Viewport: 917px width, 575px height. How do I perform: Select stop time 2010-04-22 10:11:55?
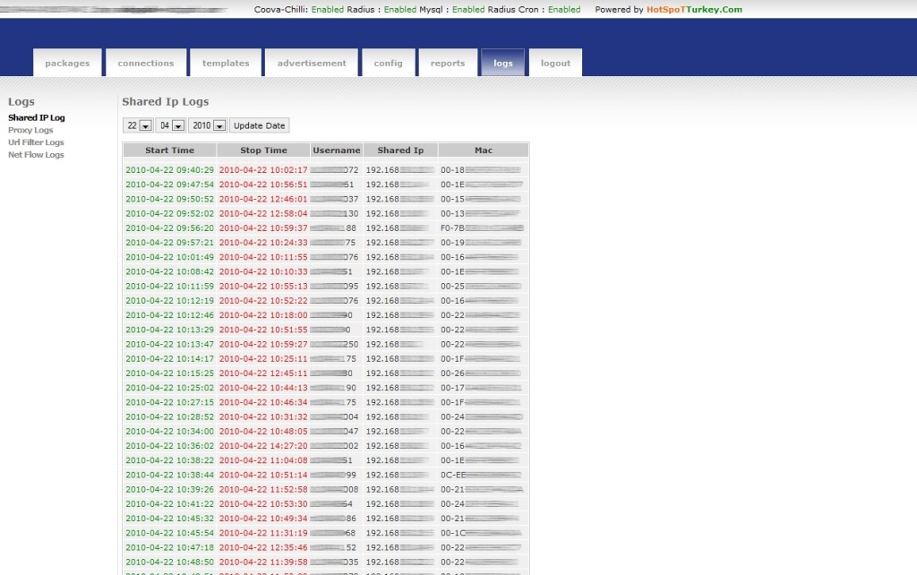(x=263, y=257)
